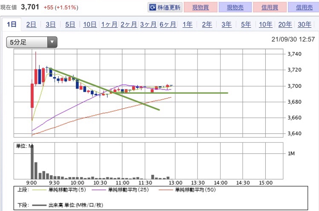This screenshot has height=211, width=319.
Task: Switch to the 3日 tab
Action: click(50, 25)
